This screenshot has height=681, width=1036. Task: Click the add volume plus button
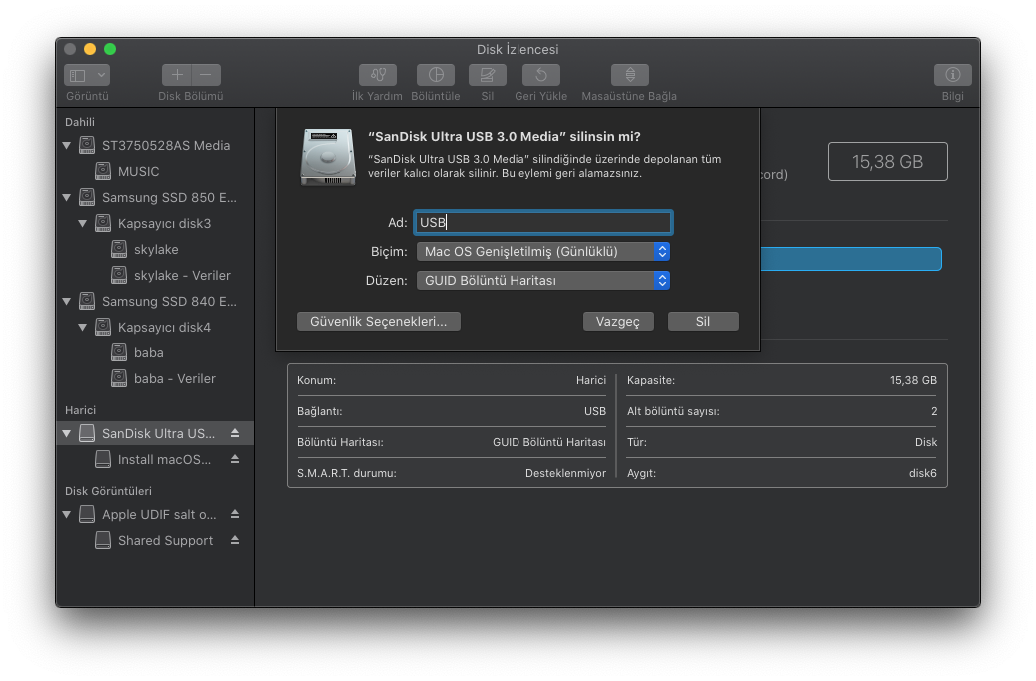177,75
